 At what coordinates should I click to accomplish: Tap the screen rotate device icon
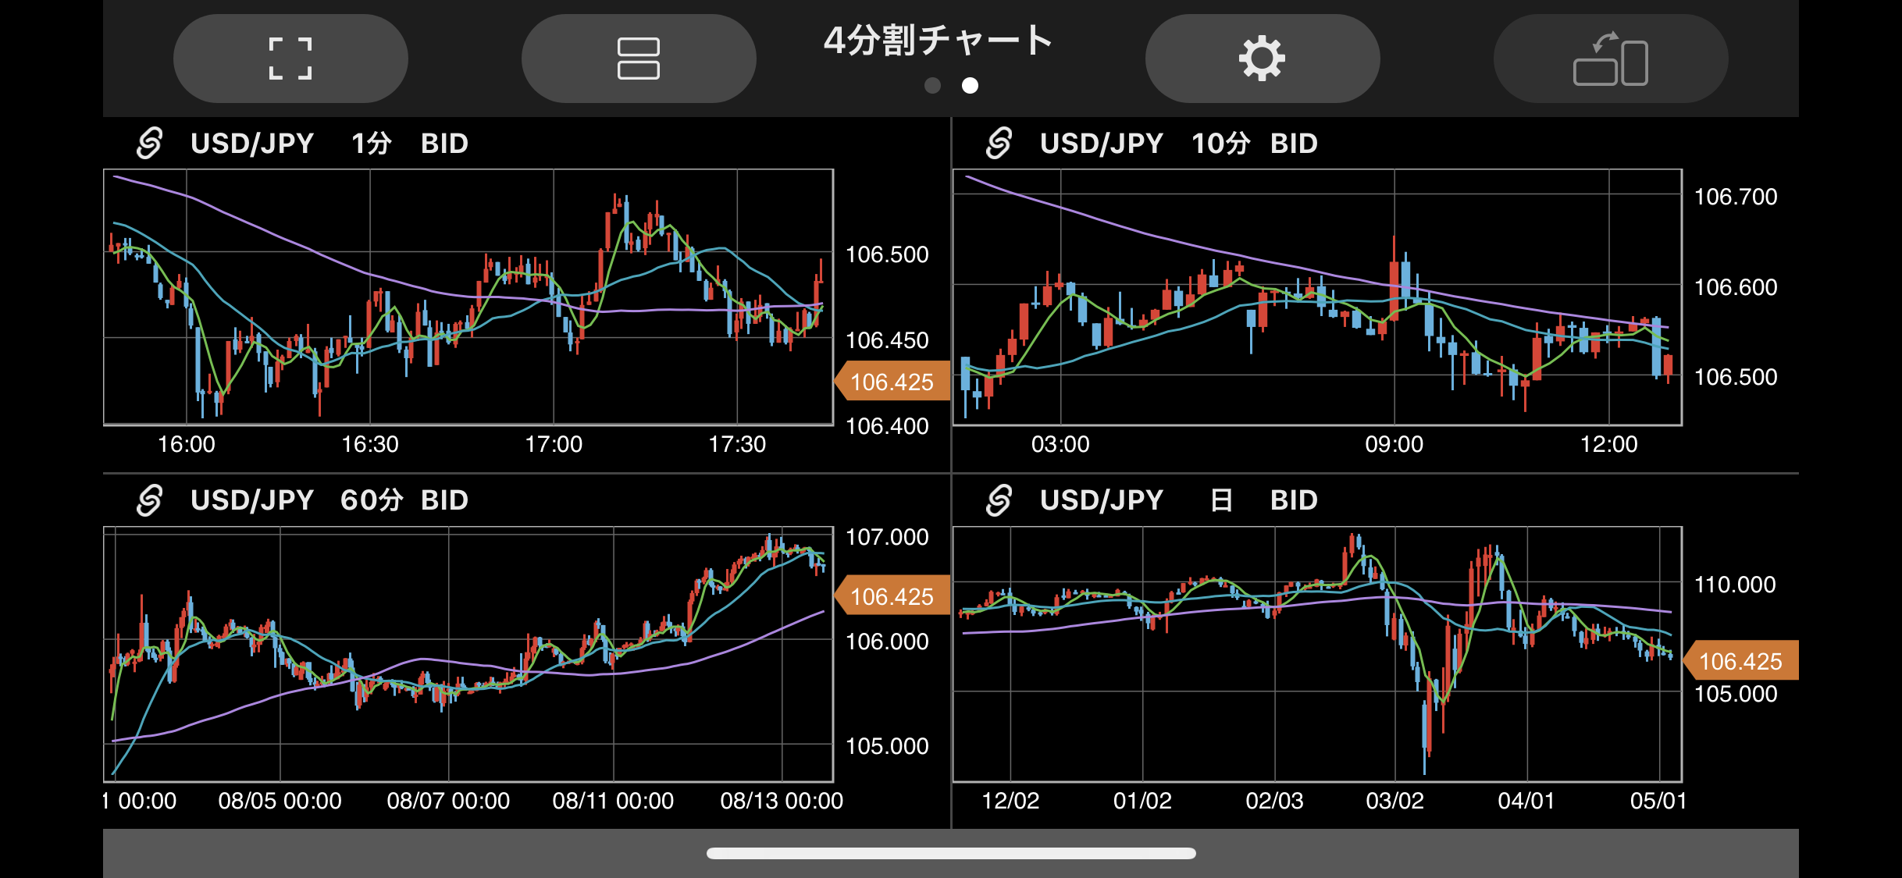[1611, 59]
